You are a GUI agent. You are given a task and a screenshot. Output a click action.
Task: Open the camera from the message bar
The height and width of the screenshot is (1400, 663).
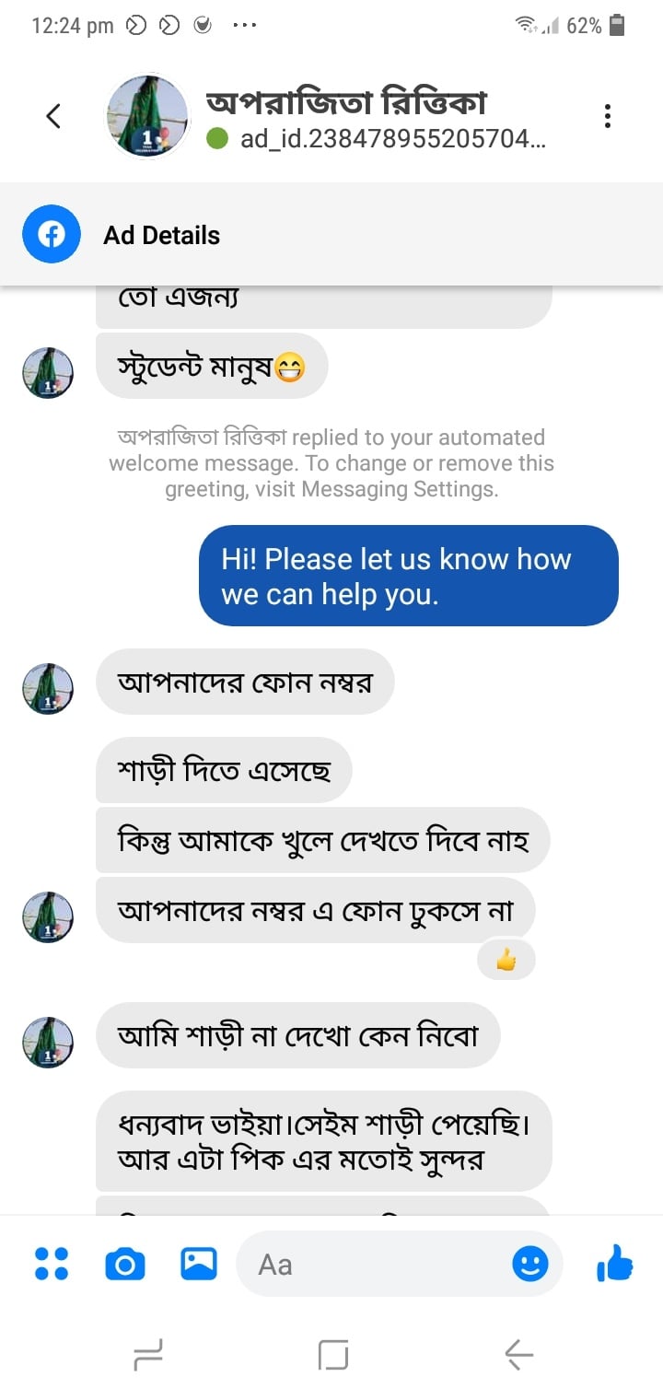click(x=125, y=1264)
